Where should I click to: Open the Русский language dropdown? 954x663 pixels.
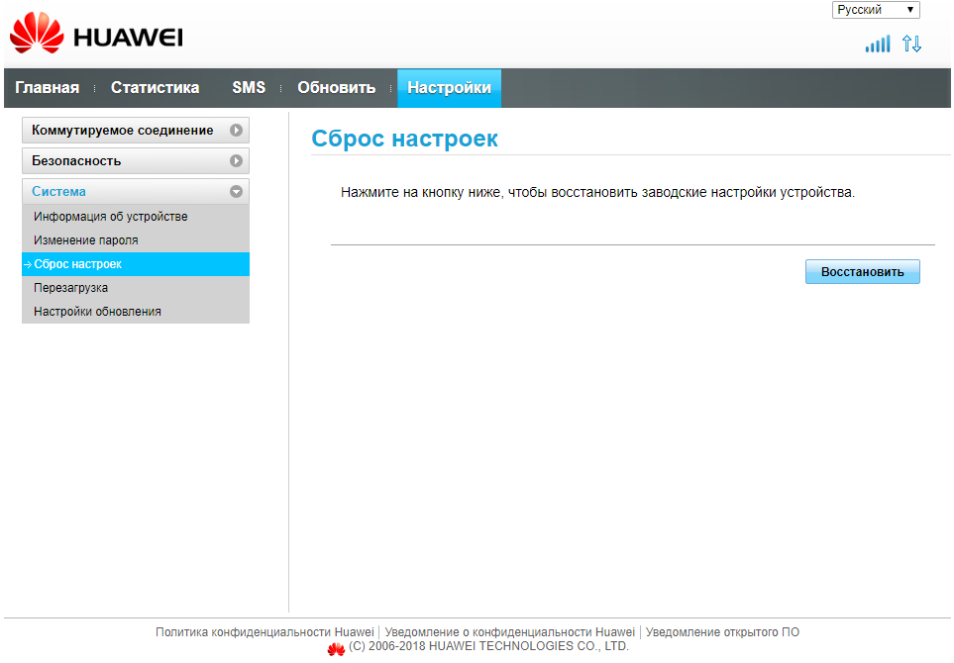(x=876, y=10)
